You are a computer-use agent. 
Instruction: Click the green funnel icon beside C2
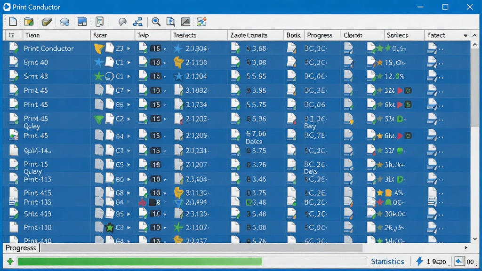coord(99,119)
